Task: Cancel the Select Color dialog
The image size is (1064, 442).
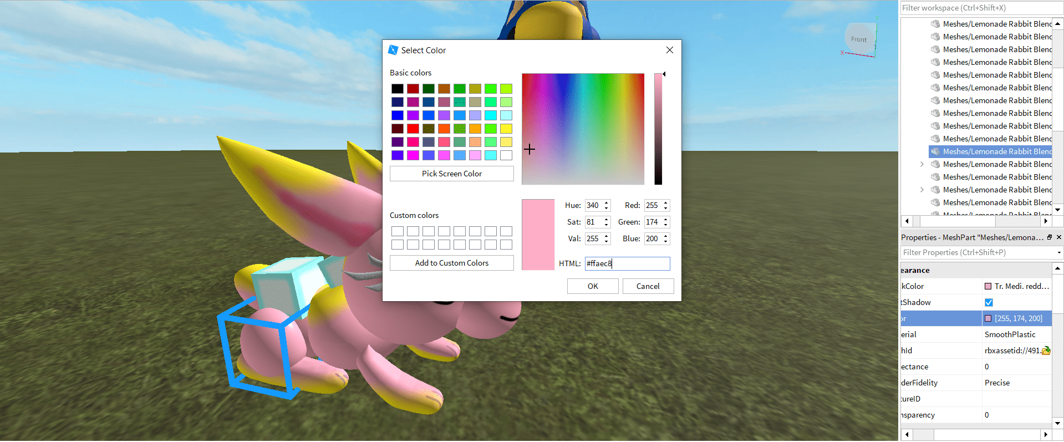Action: click(648, 286)
